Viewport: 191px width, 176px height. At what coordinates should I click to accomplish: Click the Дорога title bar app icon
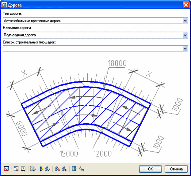click(x=4, y=5)
